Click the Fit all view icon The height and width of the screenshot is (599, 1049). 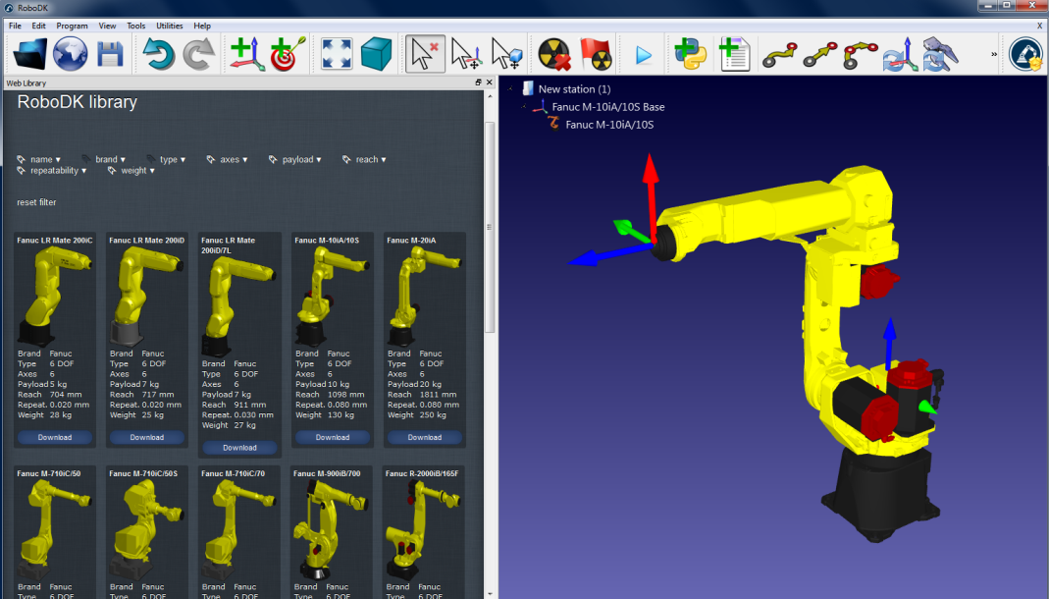click(x=337, y=54)
